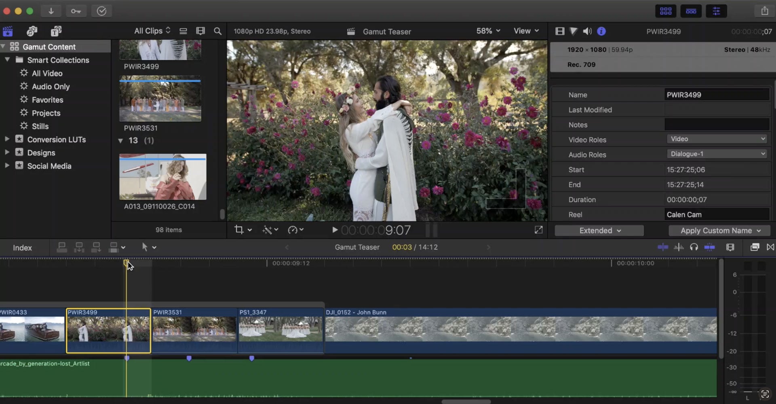Select the Favorites smart collection

point(48,99)
